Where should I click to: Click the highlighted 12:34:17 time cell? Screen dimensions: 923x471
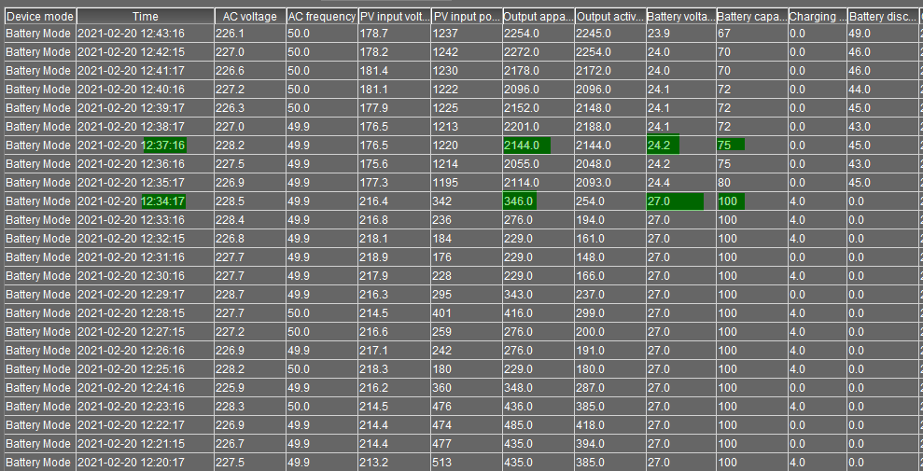(x=163, y=201)
